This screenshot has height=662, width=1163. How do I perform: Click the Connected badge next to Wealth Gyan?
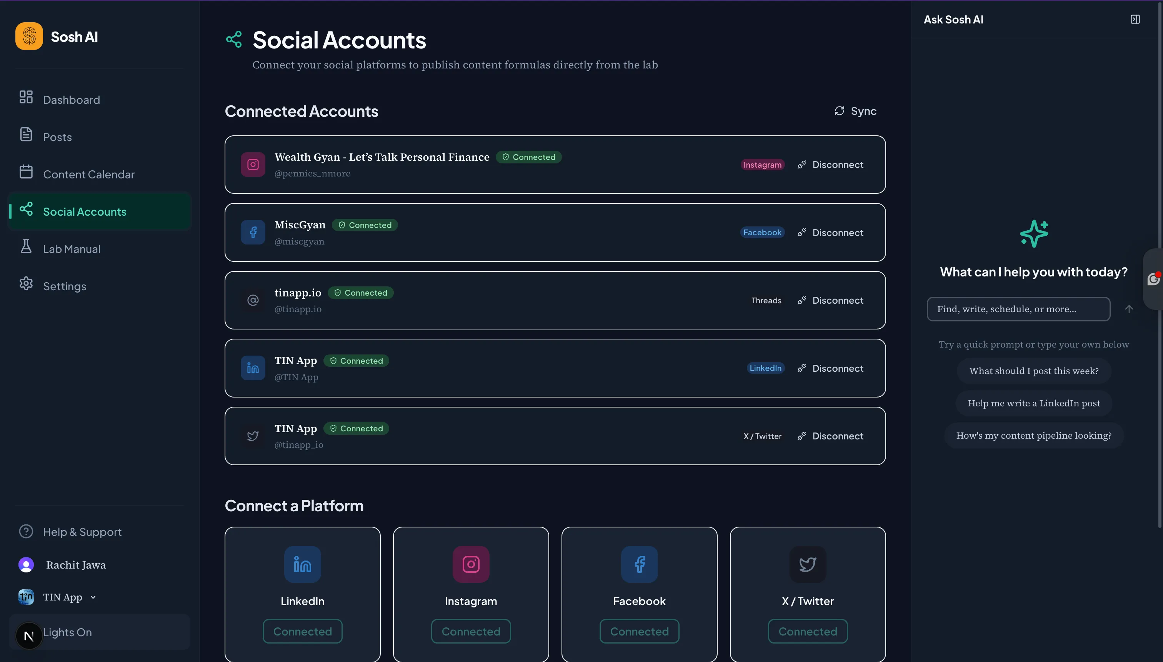528,157
